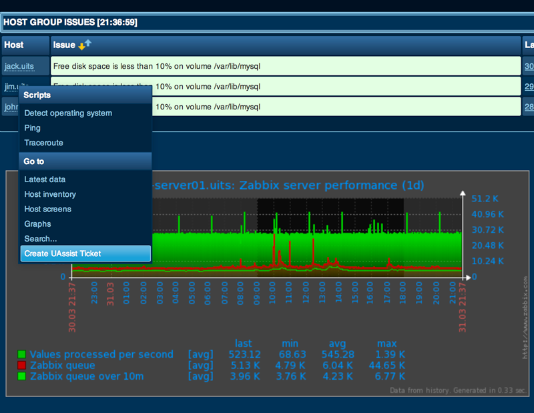Click the 545.28 avg value
This screenshot has width=534, height=413.
(338, 354)
